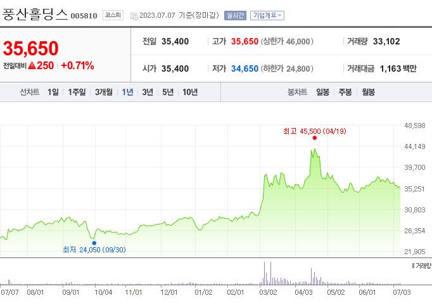Select the 5년 line chart tab
Image resolution: width=432 pixels, height=303 pixels.
click(x=168, y=92)
